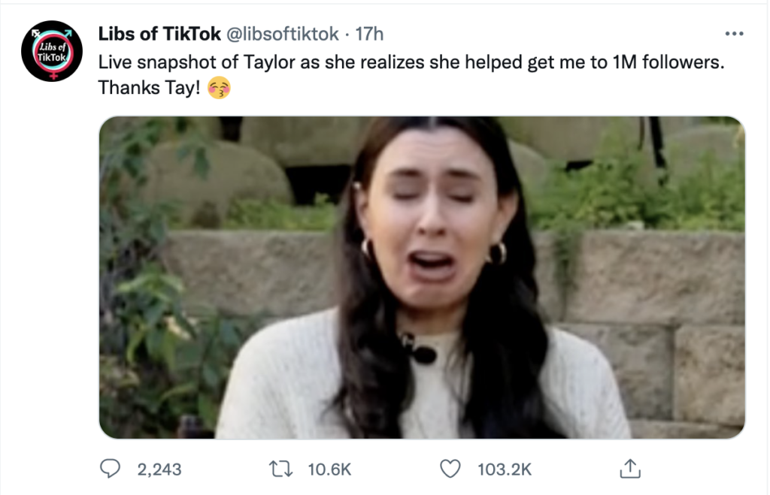Viewport: 770px width, 495px height.
Task: Expand the attached crying woman photo
Action: tap(421, 277)
